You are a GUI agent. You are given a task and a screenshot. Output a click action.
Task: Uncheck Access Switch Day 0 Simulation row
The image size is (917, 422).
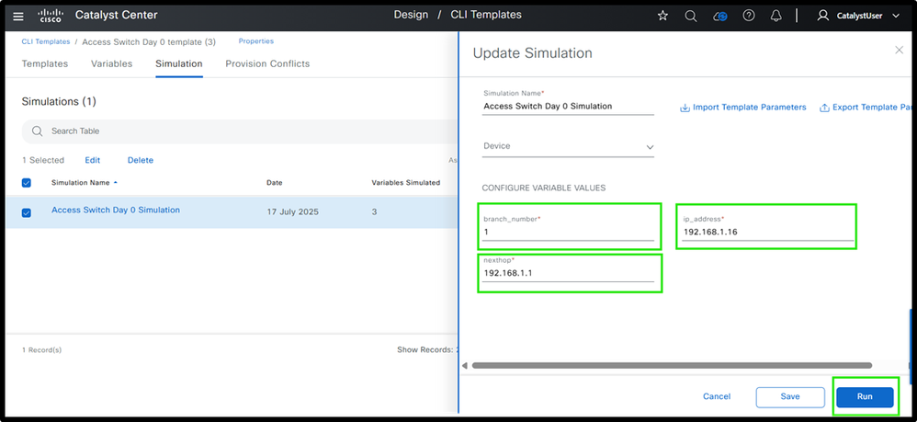pyautogui.click(x=27, y=212)
